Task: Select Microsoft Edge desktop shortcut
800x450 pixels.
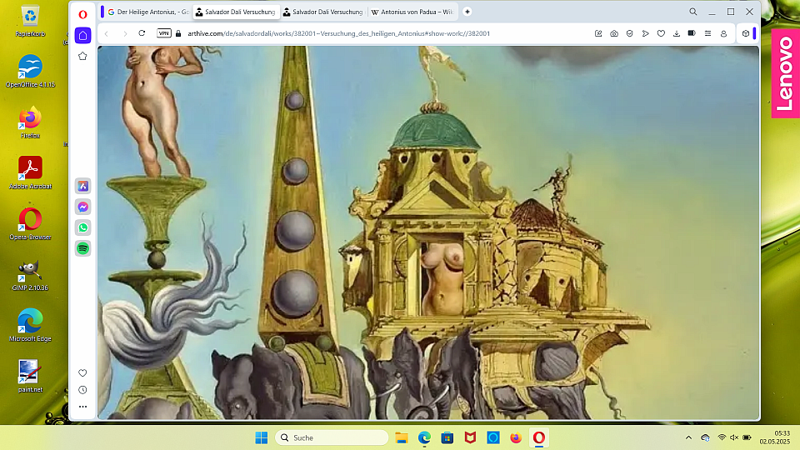Action: [31, 325]
